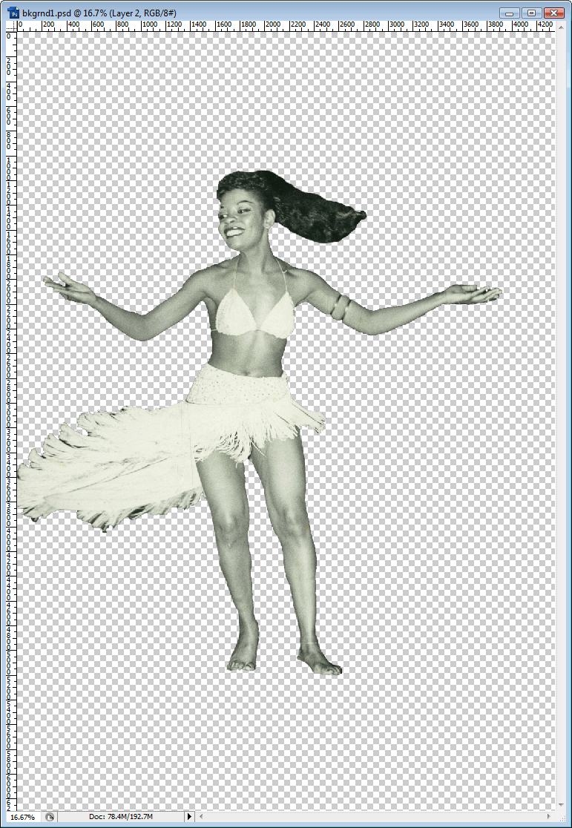
Task: Click the 16.67% zoom level field
Action: (x=23, y=817)
